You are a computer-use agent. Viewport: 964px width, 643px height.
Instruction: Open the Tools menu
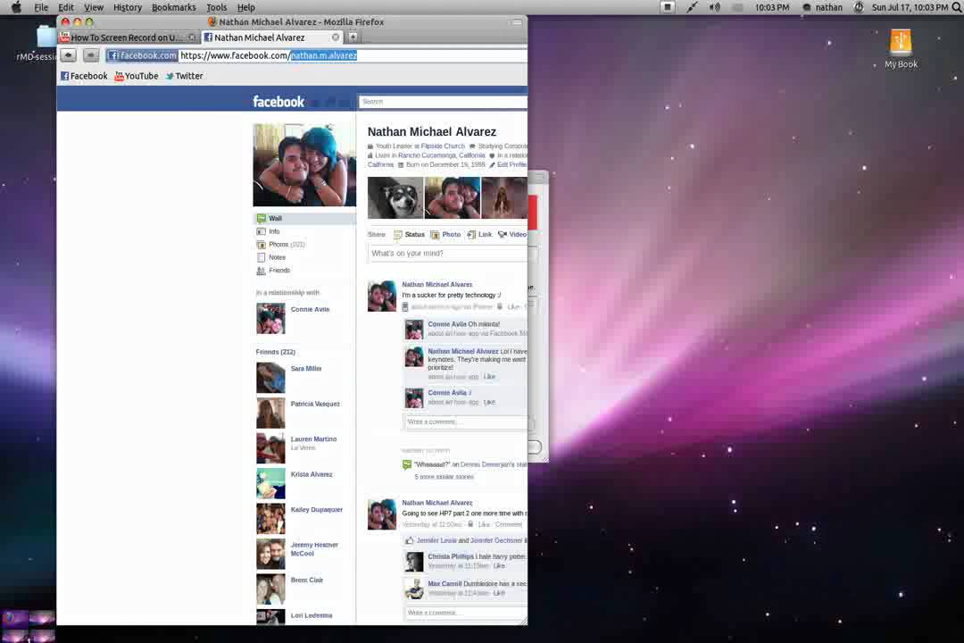(216, 7)
